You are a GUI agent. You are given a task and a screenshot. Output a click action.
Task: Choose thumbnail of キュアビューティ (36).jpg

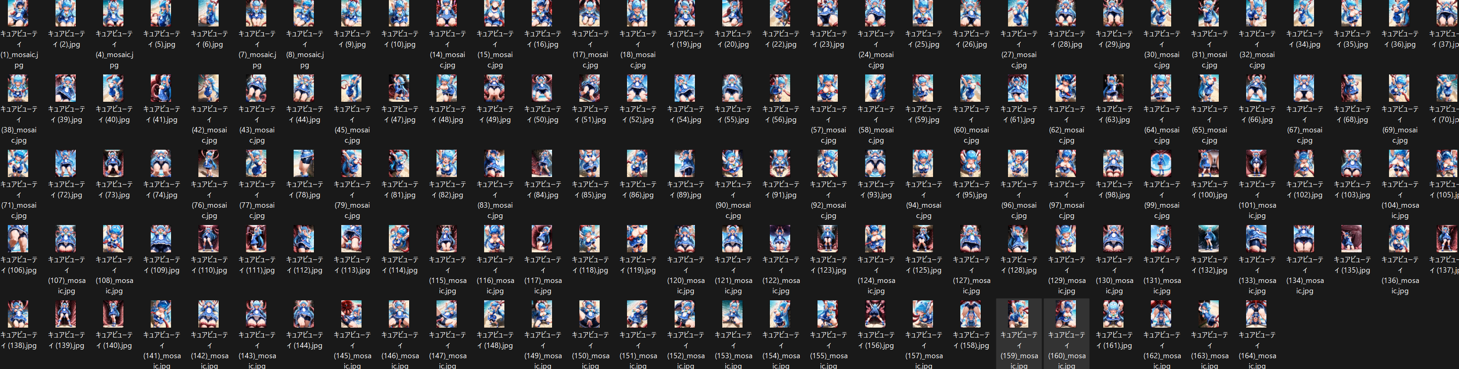click(x=1399, y=13)
